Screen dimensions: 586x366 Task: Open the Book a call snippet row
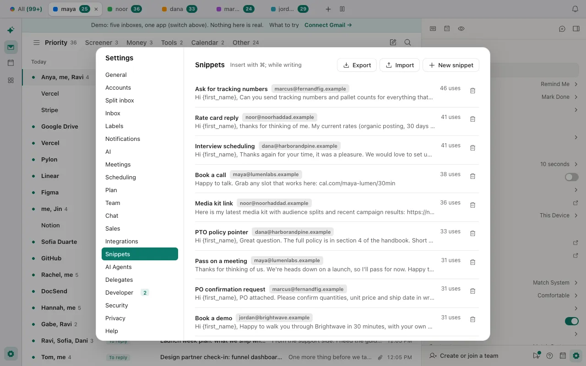click(337, 179)
